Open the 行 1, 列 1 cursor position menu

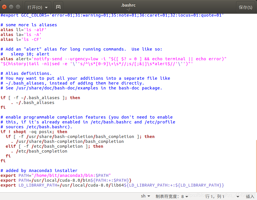point(222,196)
